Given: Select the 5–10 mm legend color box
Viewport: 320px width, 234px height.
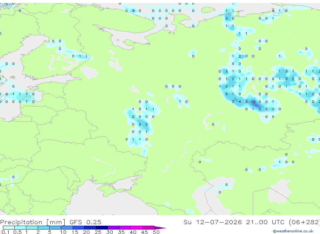Looking at the screenshot, I should pos(55,228).
